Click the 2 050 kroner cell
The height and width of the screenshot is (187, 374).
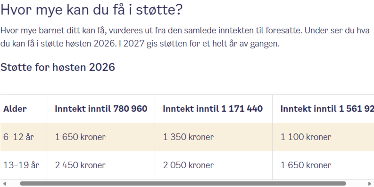pos(188,165)
